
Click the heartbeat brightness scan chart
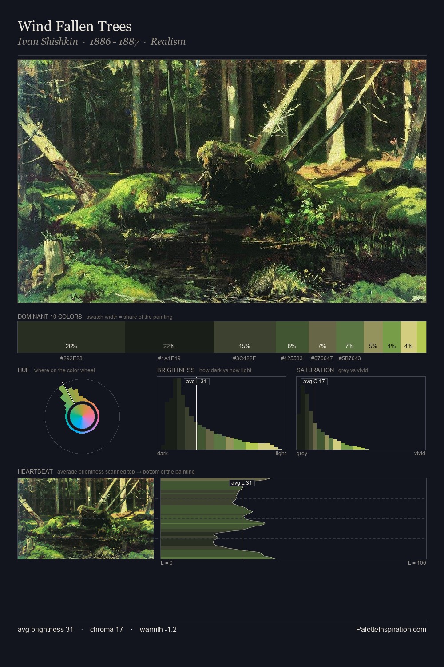pyautogui.click(x=293, y=518)
